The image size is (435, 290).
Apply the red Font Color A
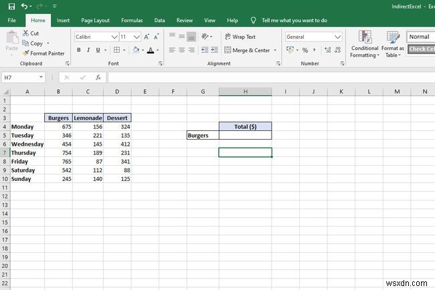[151, 50]
